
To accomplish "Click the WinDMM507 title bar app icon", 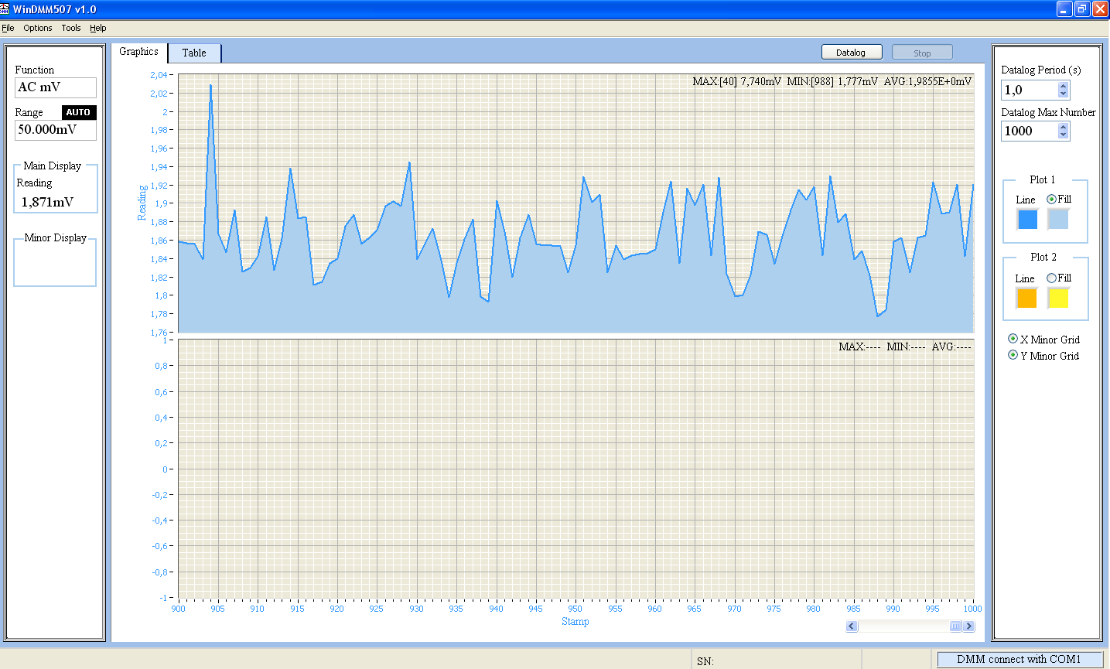I will (5, 9).
